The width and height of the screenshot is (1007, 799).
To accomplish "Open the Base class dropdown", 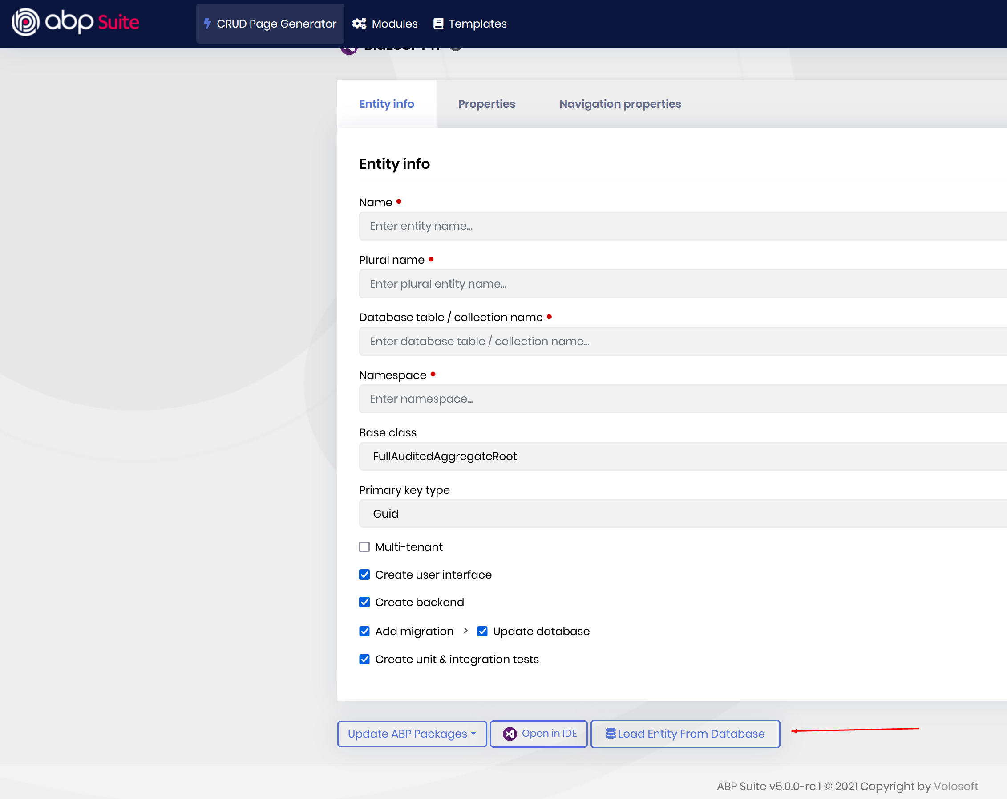I will [682, 457].
